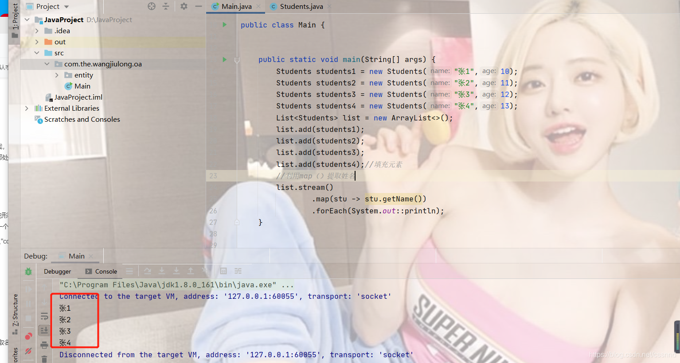Click Trace Current Stream Chain icon
Image resolution: width=680 pixels, height=363 pixels.
(x=238, y=271)
